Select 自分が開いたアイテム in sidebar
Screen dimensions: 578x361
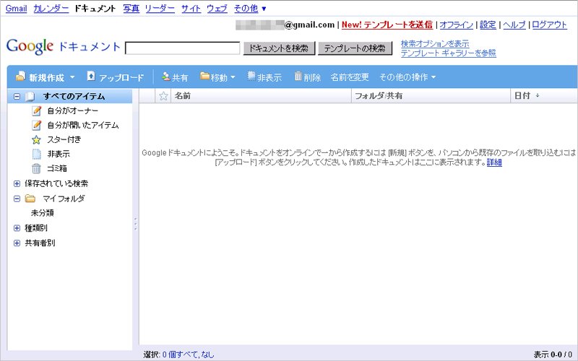pyautogui.click(x=83, y=125)
